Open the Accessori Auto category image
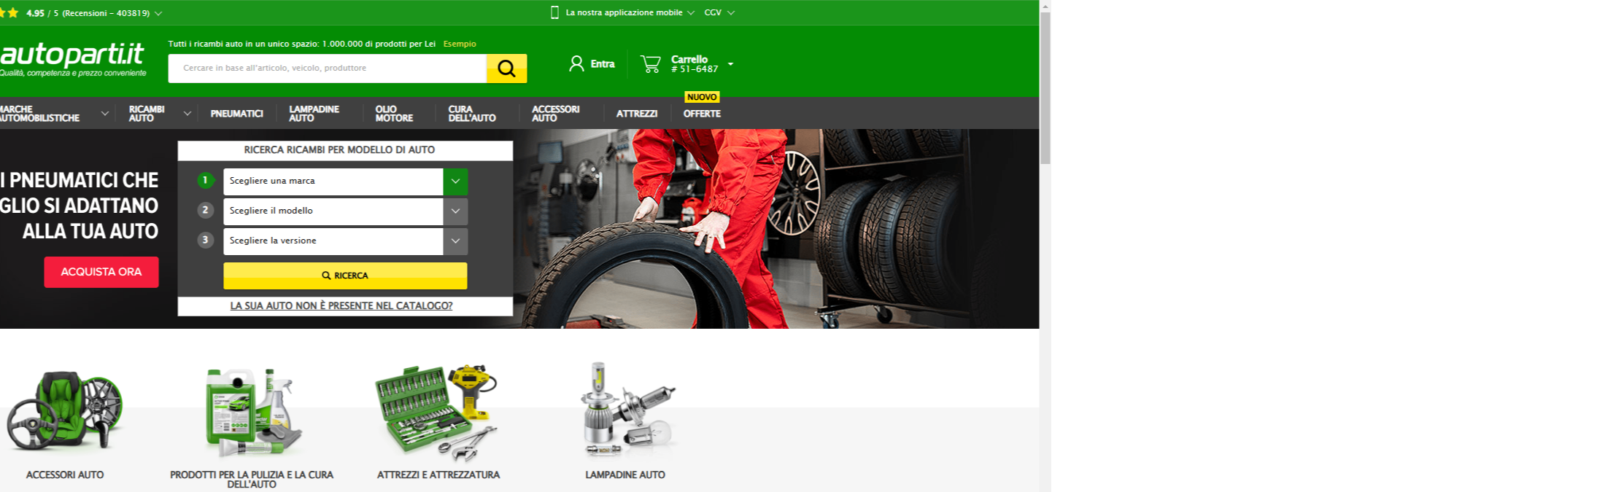Image resolution: width=1624 pixels, height=492 pixels. point(65,412)
